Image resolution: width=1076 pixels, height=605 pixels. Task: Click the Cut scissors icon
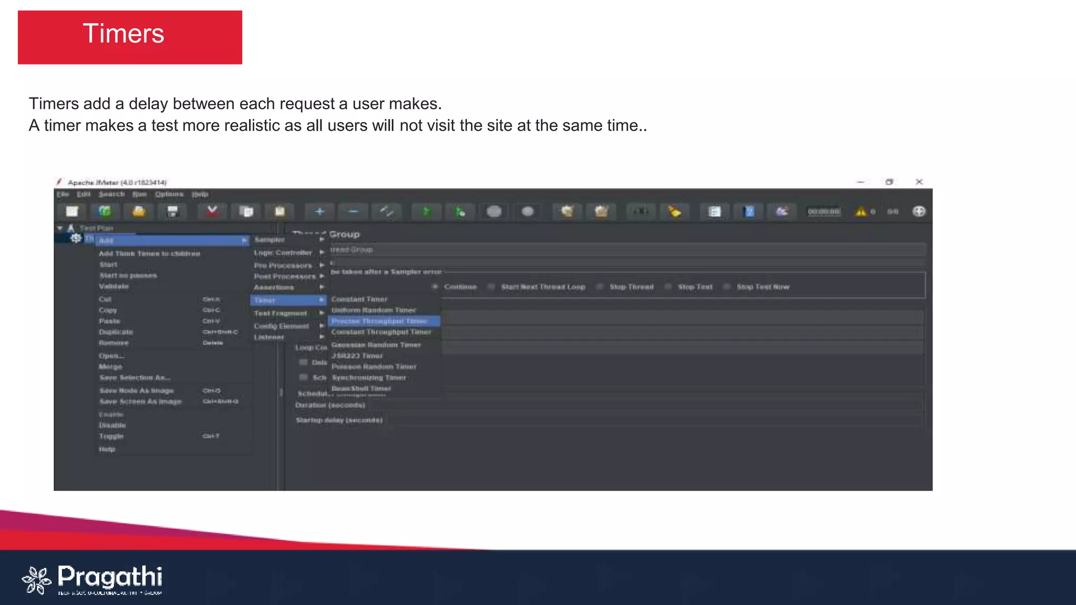(212, 212)
